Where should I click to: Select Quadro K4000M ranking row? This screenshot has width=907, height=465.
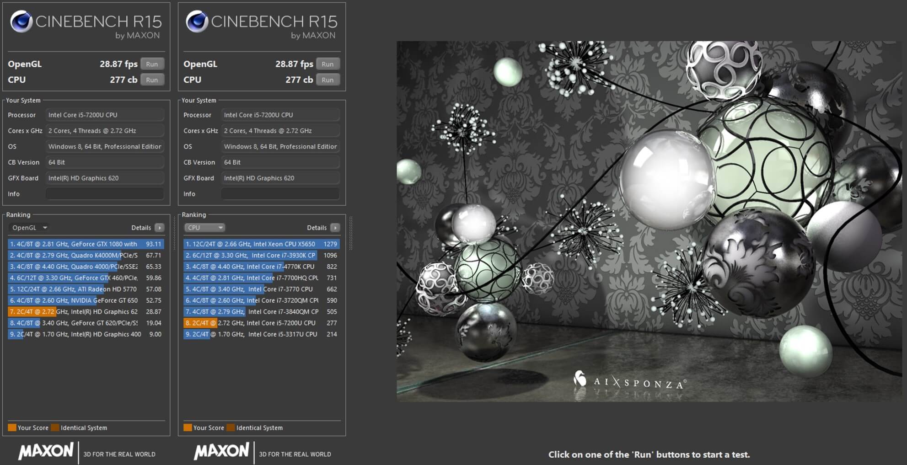click(86, 256)
